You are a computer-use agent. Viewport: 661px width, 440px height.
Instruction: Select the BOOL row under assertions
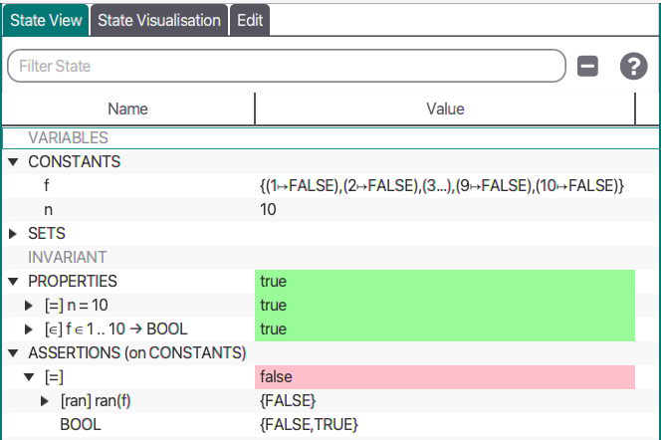tap(80, 424)
